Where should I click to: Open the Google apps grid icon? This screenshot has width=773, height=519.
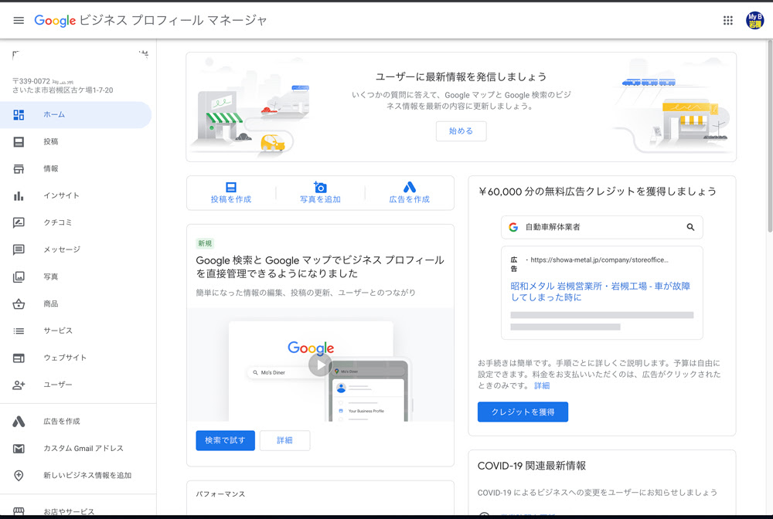727,21
